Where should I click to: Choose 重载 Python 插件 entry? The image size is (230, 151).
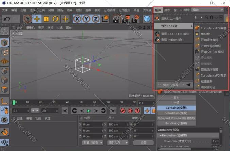(174, 40)
